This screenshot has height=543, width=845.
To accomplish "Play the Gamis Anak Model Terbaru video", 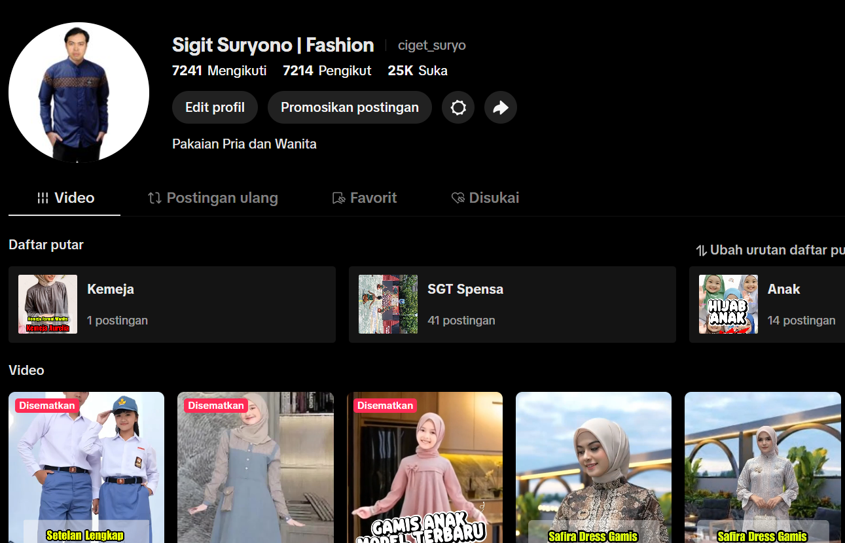I will (425, 468).
